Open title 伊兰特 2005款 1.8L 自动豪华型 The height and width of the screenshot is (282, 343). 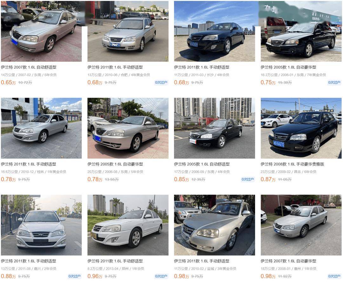288,67
